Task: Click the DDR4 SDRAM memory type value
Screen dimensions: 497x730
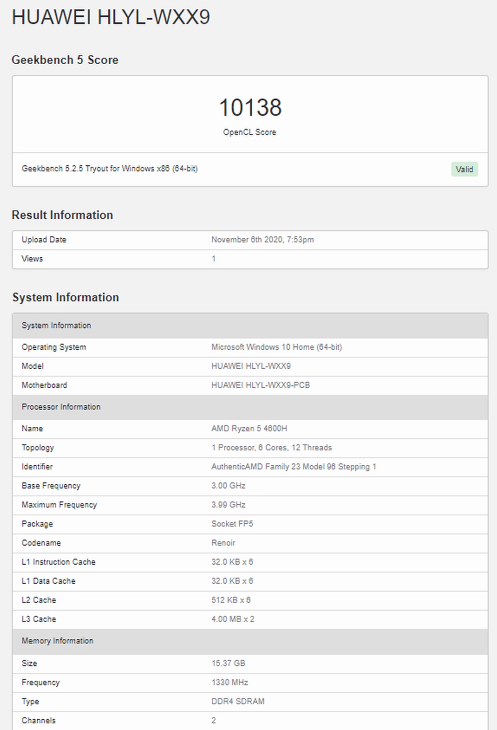Action: [238, 701]
